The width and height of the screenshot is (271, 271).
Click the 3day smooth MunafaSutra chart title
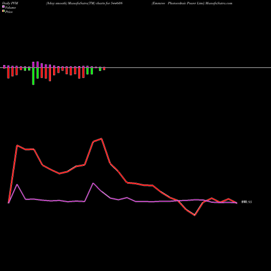tap(84, 3)
